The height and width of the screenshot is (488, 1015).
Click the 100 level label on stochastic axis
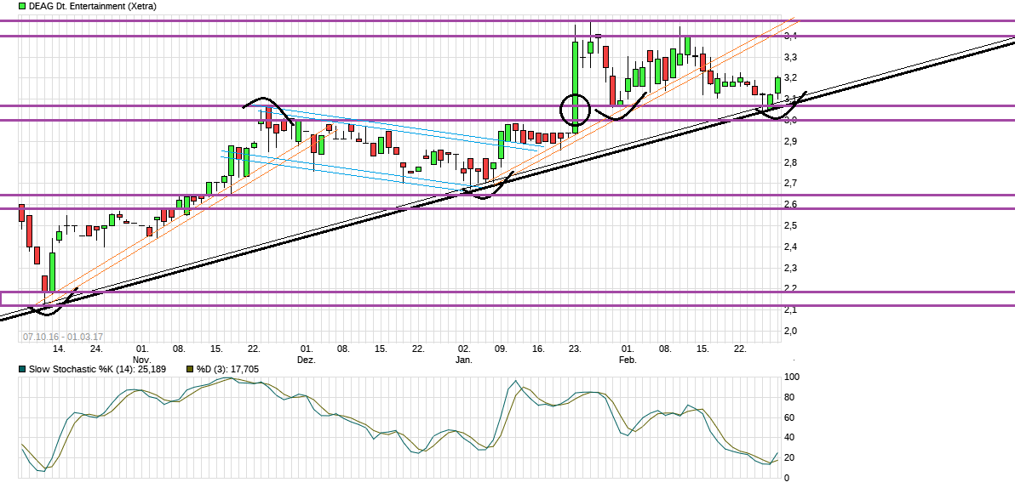pyautogui.click(x=791, y=377)
